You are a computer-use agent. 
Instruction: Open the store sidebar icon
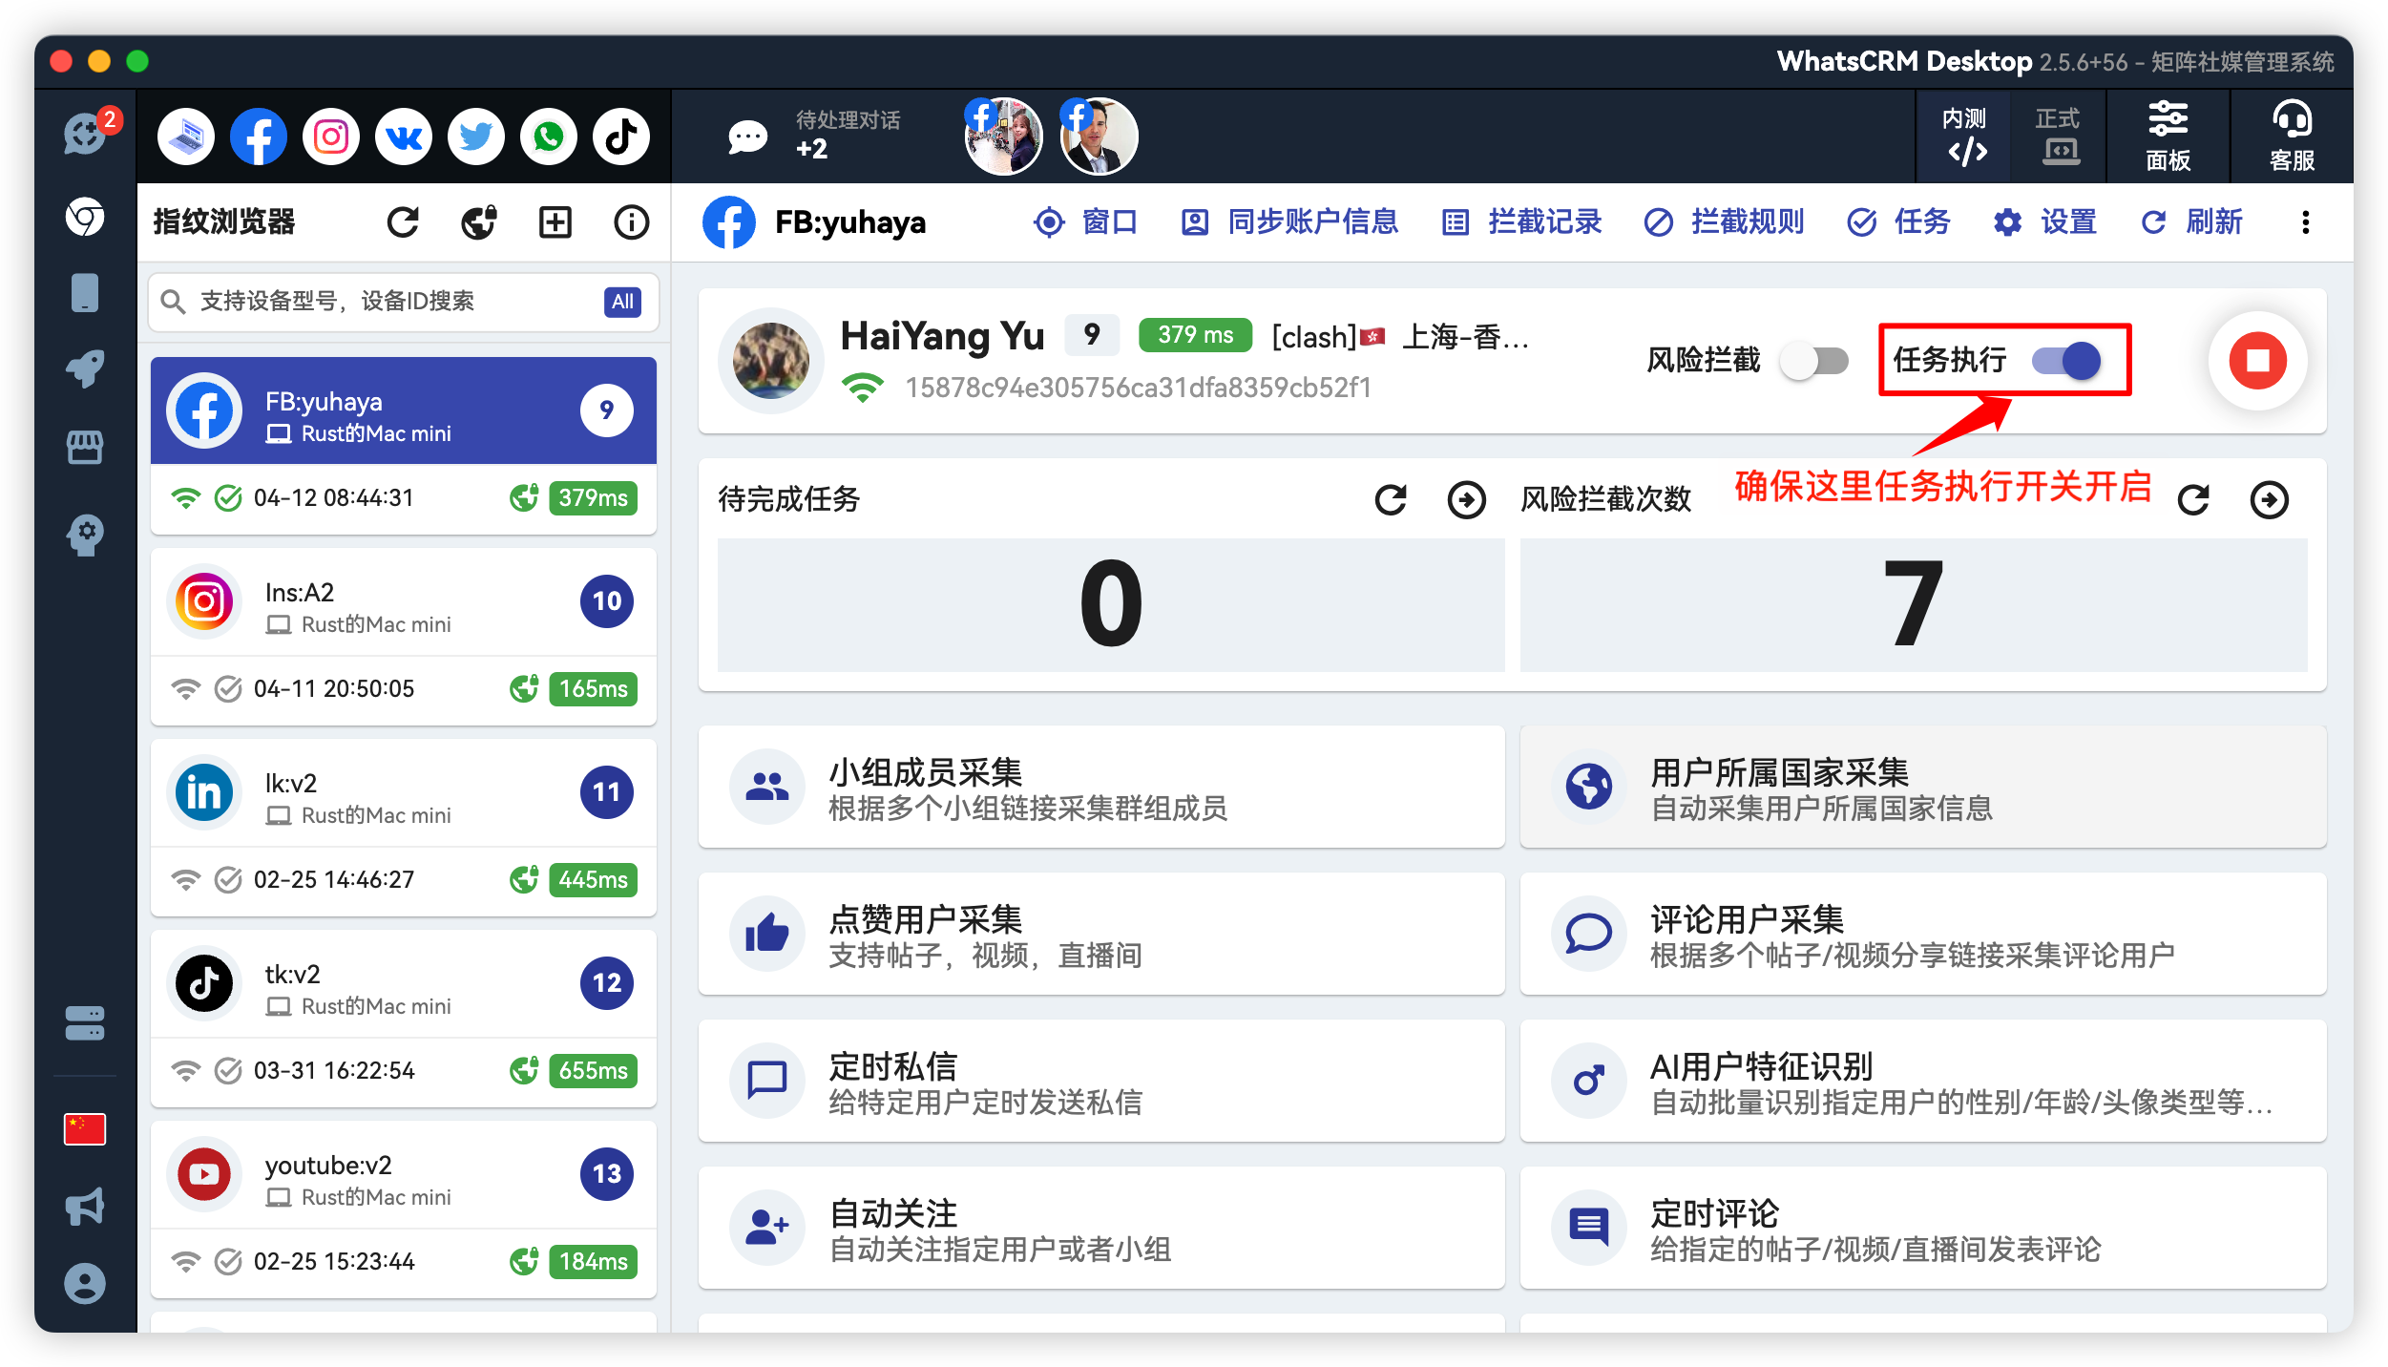point(85,447)
